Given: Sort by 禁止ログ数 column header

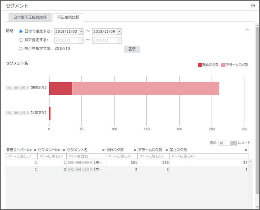Looking at the screenshot, I should tap(178, 150).
